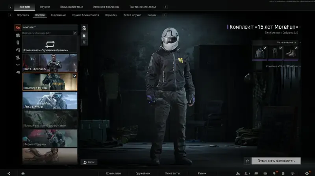Click the Q key previous-tab hint
The width and height of the screenshot is (315, 176).
click(10, 7)
